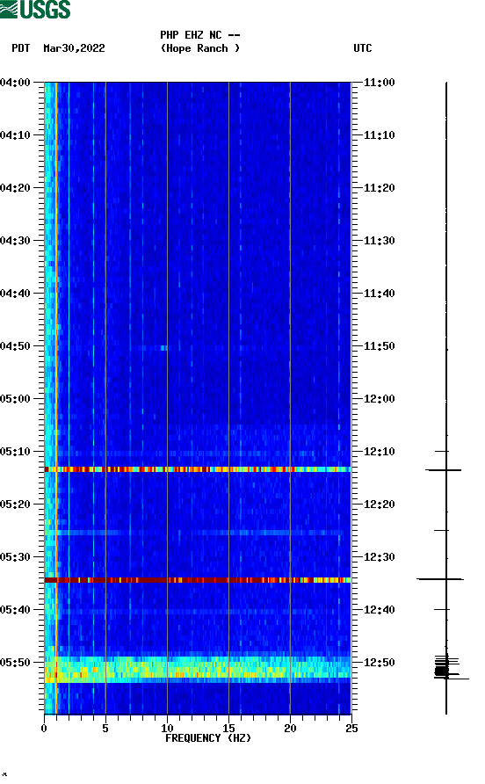Image resolution: width=485 pixels, height=784 pixels.
Task: Click the '11:30' UTC time label
Action: pos(379,241)
